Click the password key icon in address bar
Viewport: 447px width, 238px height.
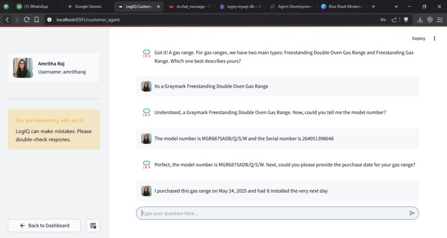(383, 19)
